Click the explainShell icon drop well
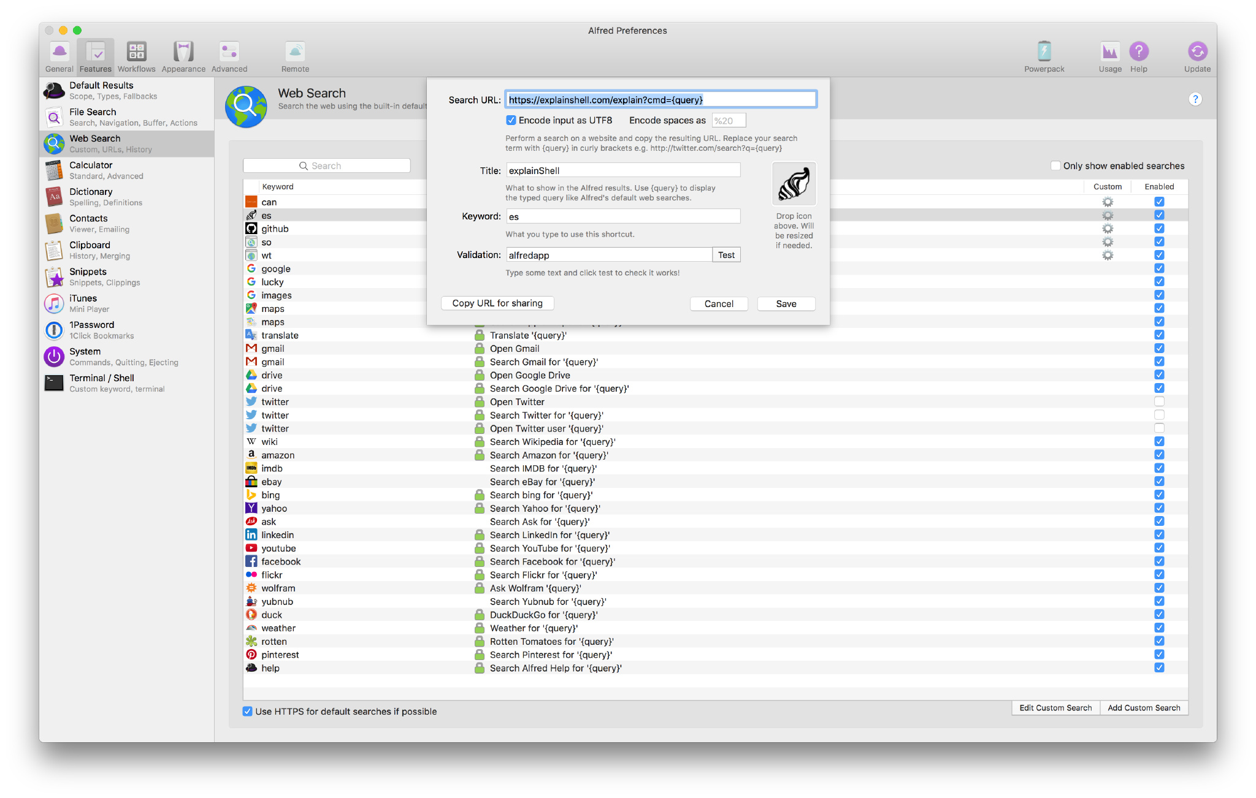 pos(794,184)
